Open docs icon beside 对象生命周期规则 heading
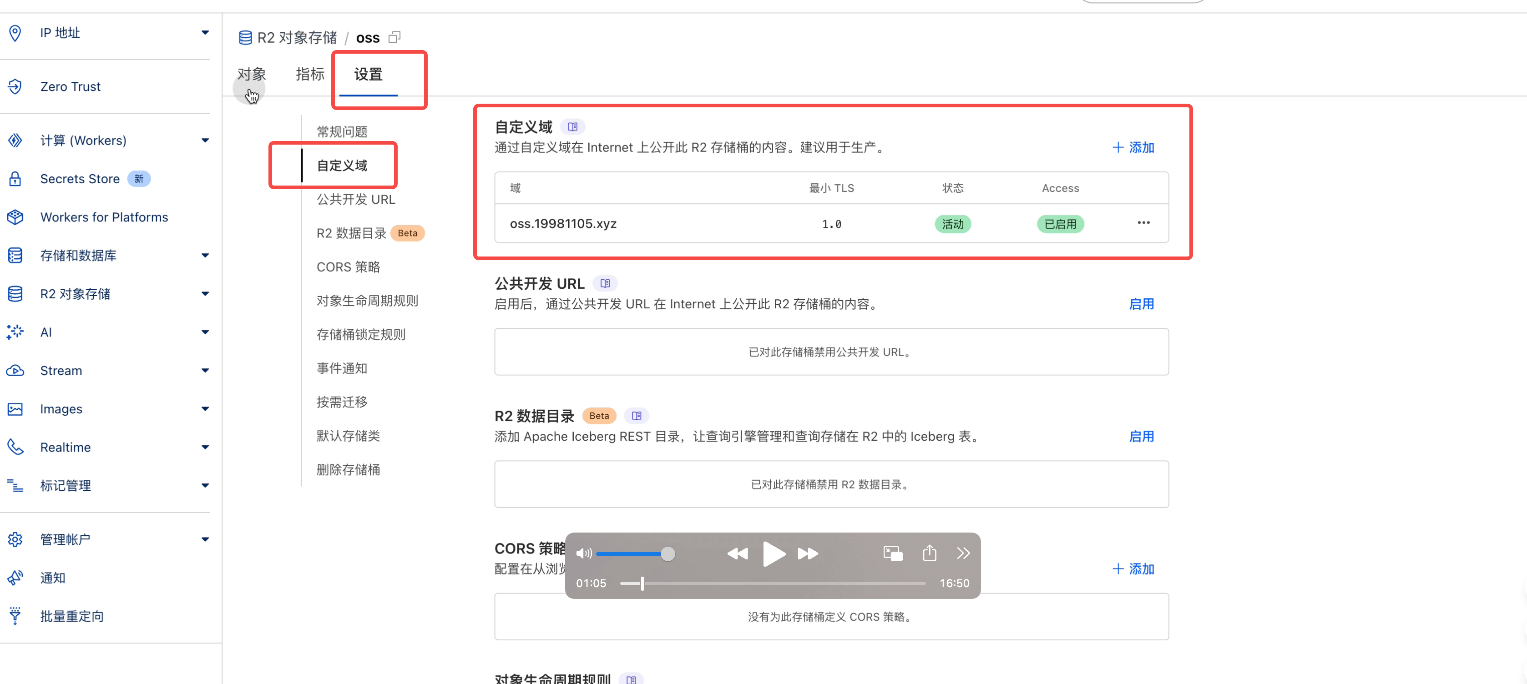Image resolution: width=1527 pixels, height=684 pixels. [631, 679]
